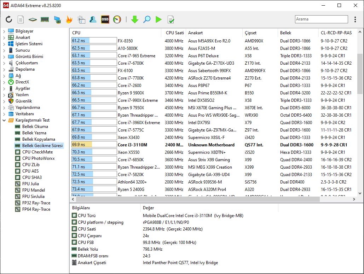
Task: Click the memory module toolbar icon
Action: 45,19
